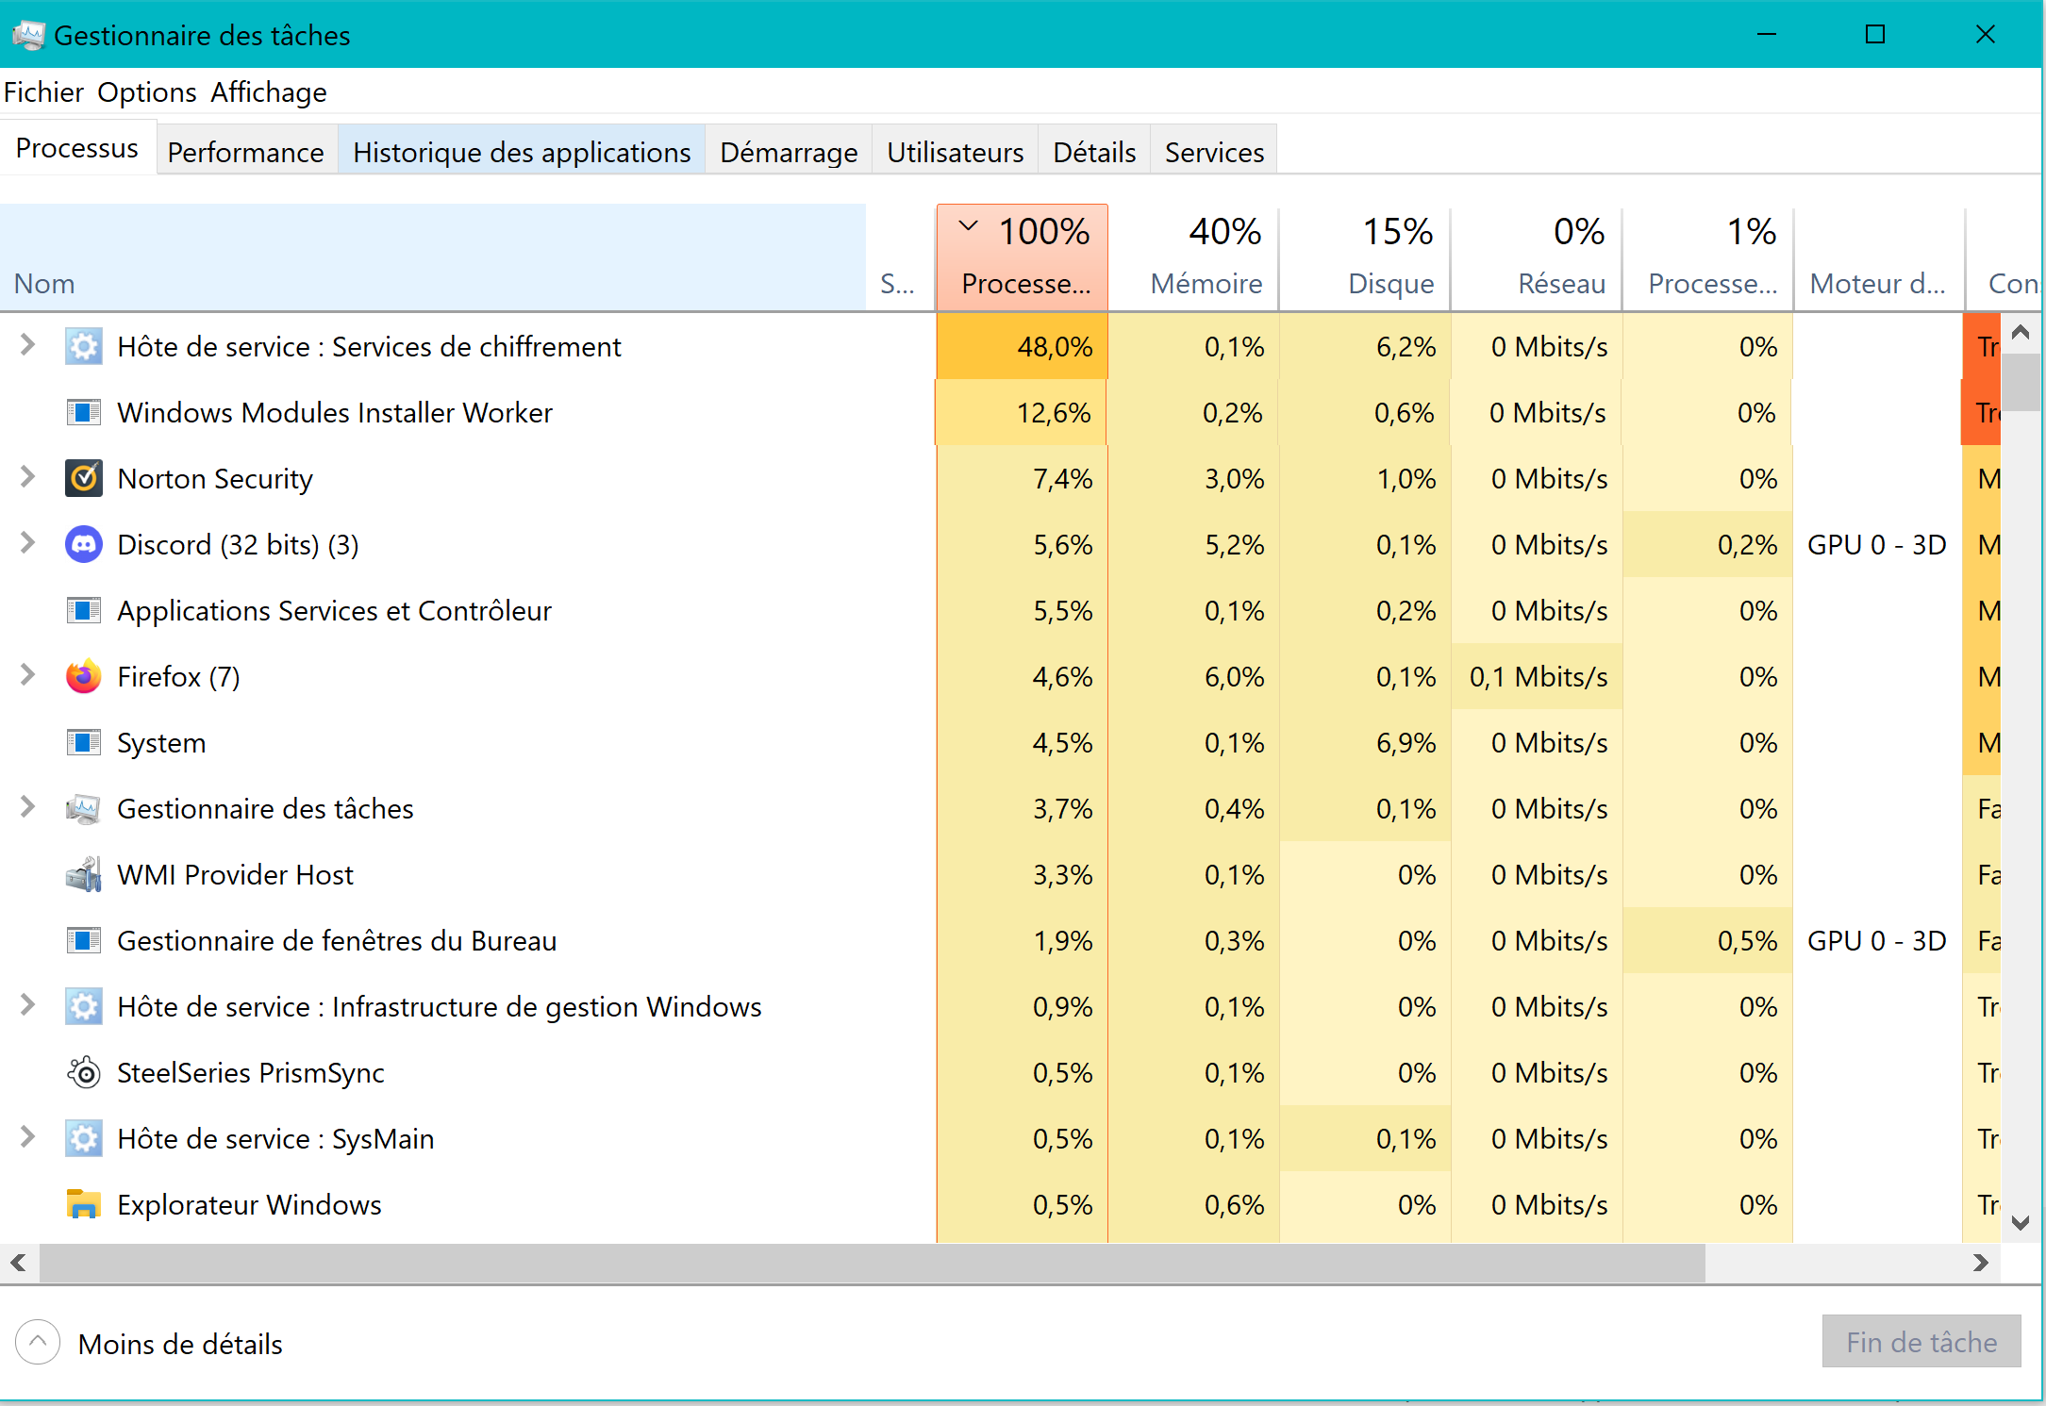
Task: Collapse view with Moins de détails arrow
Action: pyautogui.click(x=38, y=1342)
